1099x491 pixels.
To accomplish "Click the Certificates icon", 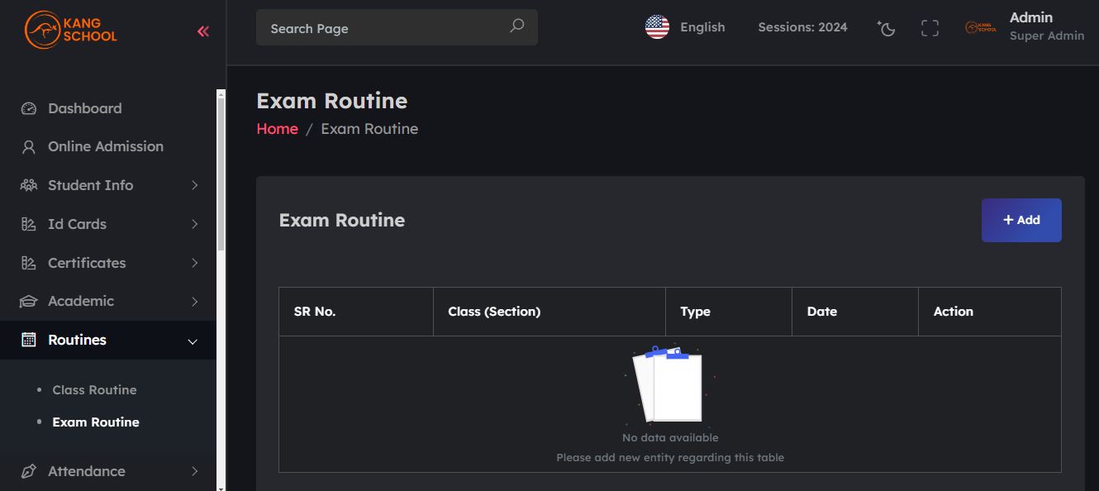I will [x=29, y=263].
